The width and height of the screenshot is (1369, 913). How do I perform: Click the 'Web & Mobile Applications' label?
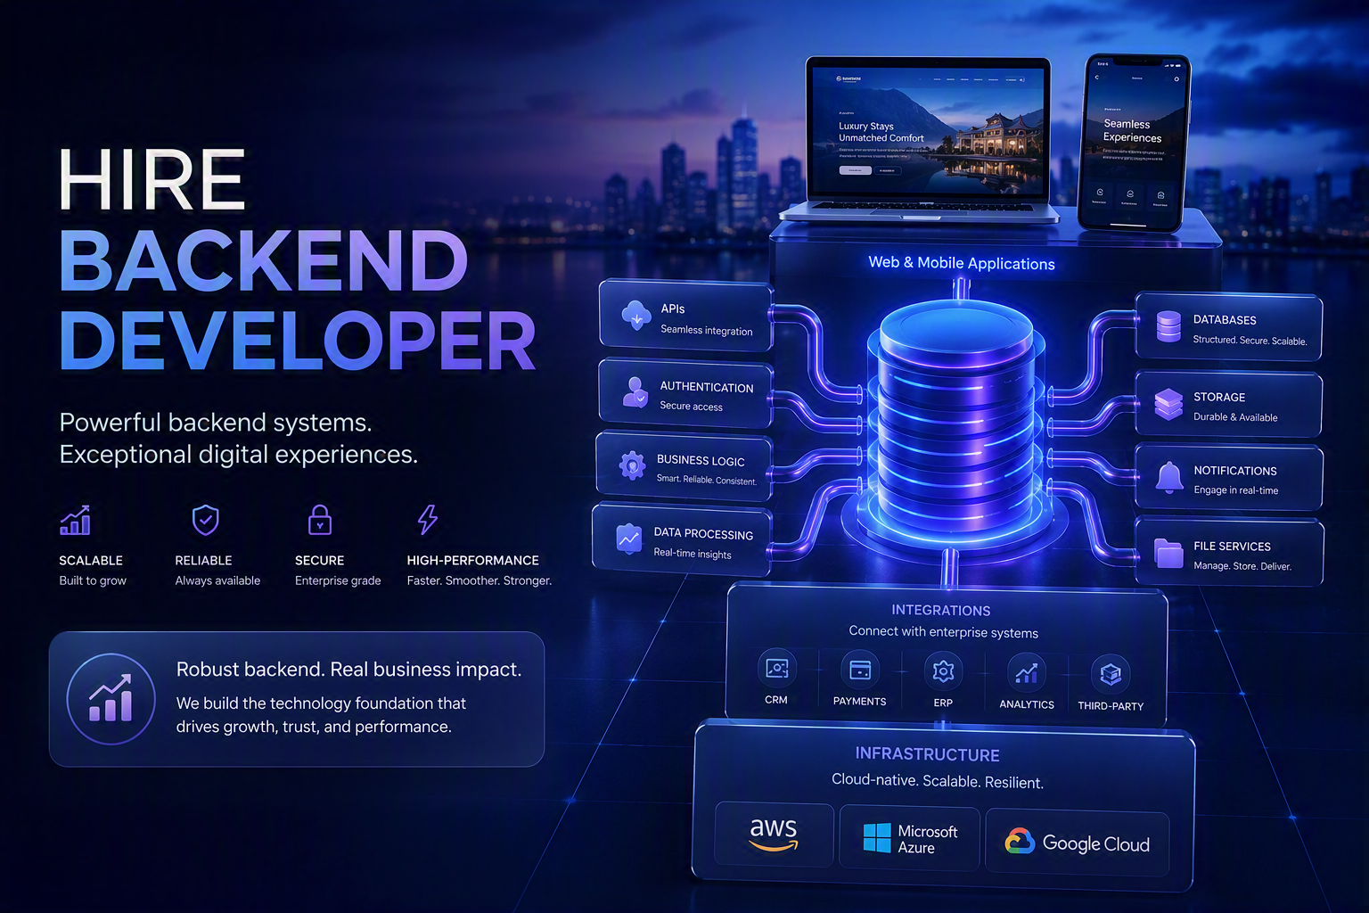(x=962, y=263)
